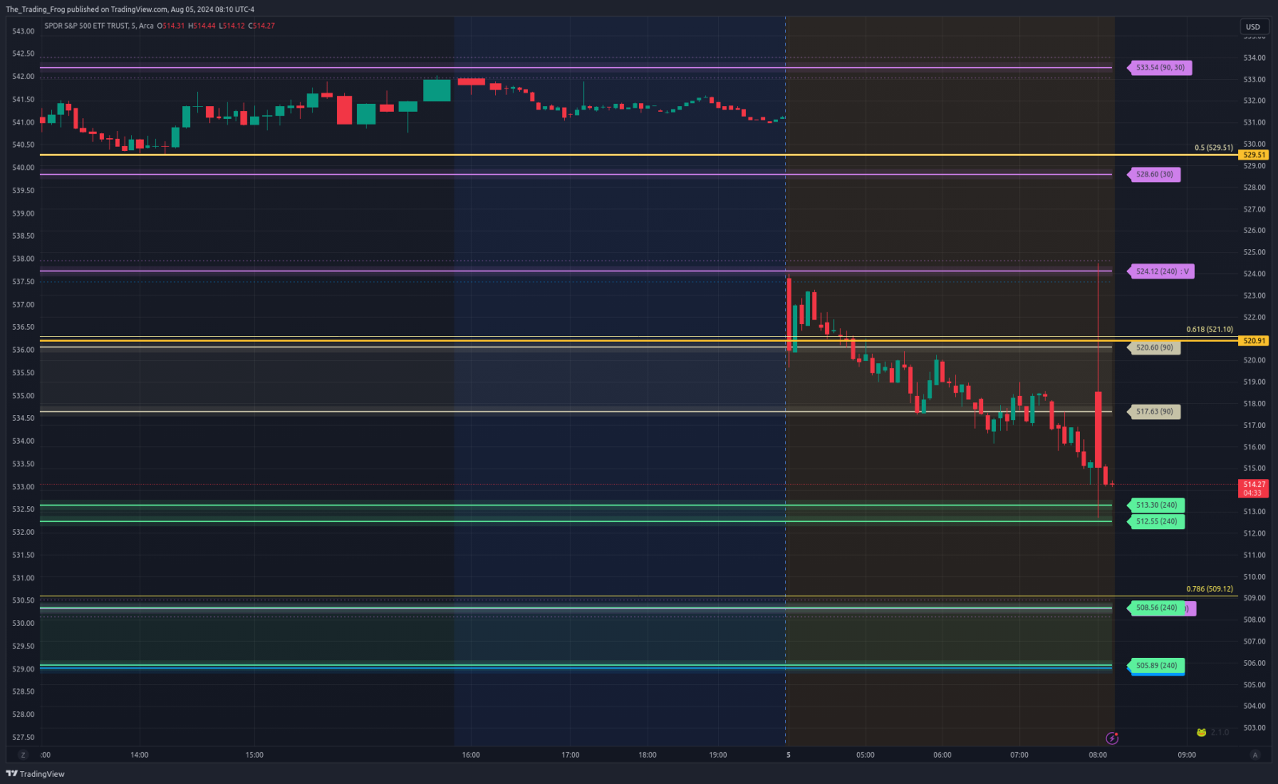Viewport: 1278px width, 784px height.
Task: Click the 520.60 (90) level label
Action: 1154,347
